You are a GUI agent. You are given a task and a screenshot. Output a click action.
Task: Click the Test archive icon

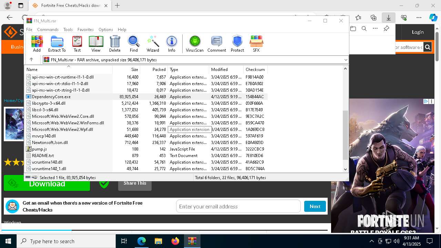(77, 44)
